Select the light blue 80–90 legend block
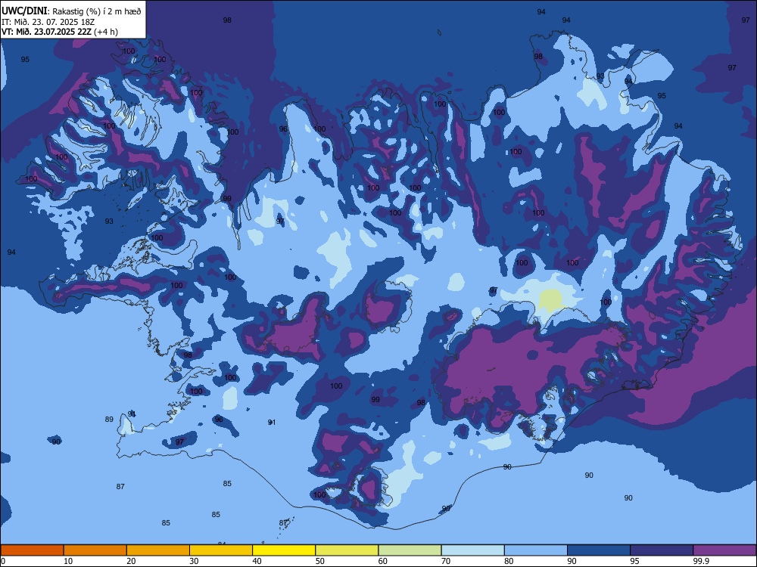 536,550
